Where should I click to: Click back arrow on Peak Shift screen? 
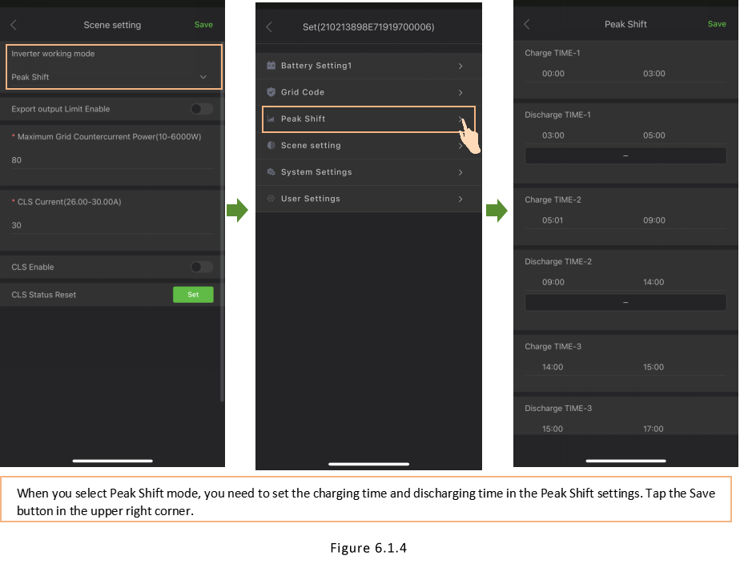(527, 24)
